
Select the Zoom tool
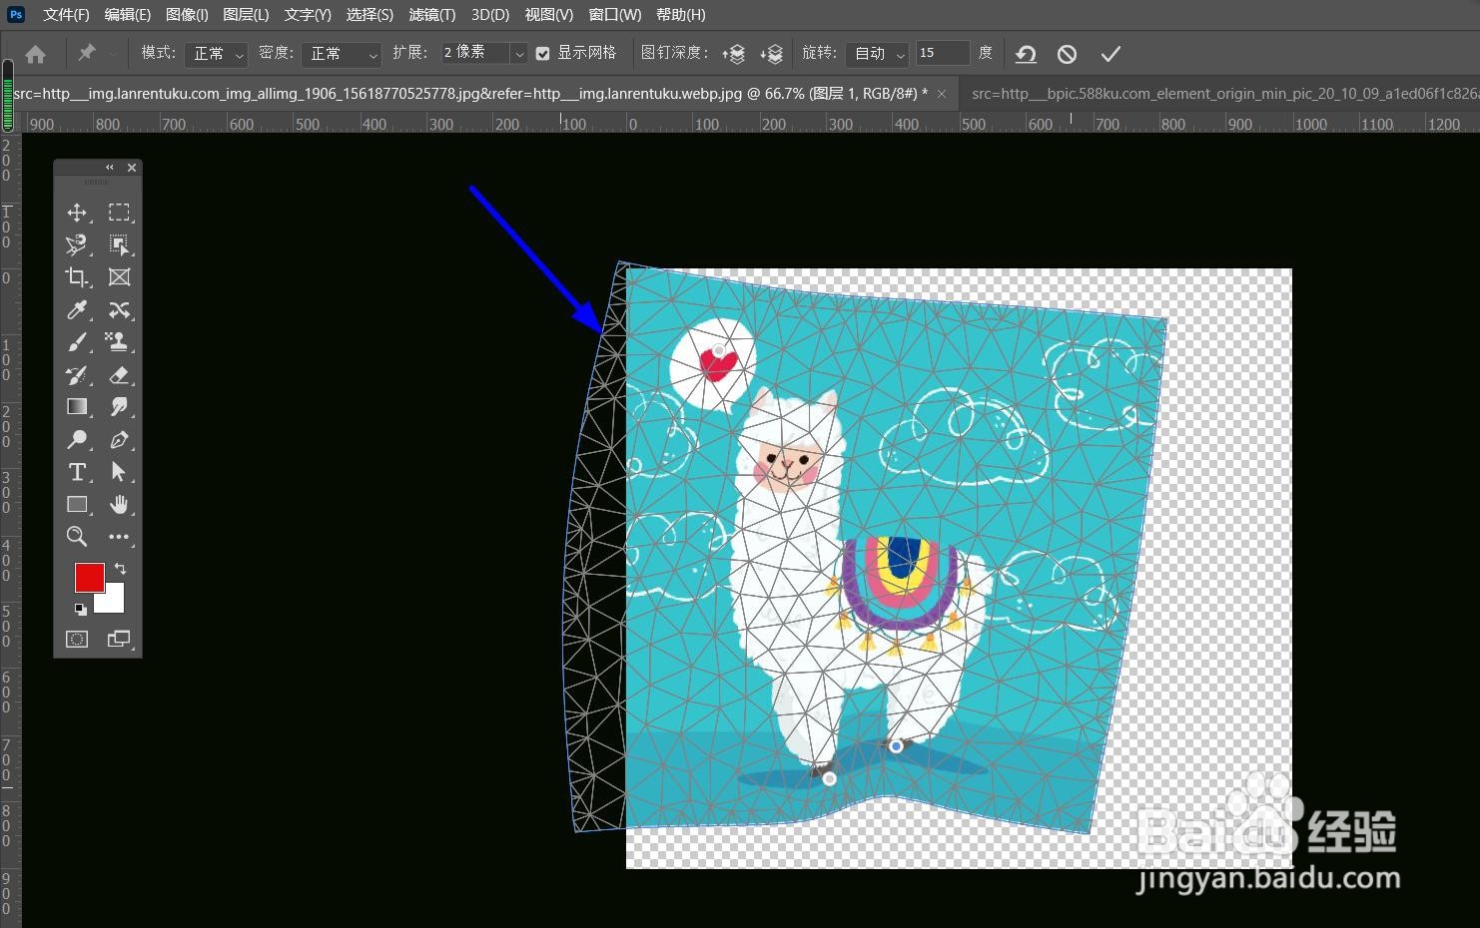pyautogui.click(x=76, y=537)
